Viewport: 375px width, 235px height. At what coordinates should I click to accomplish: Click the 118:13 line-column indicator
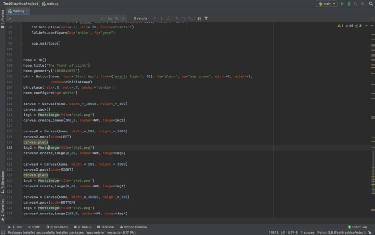(x=274, y=232)
